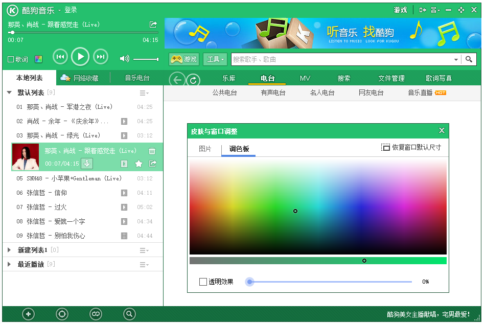Click the playback progress bar
Screen dimensions: 486x324
pos(83,32)
